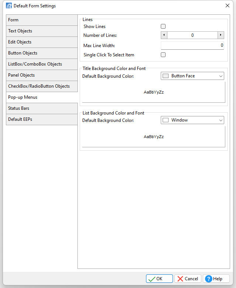
Task: Select the Pop-up Menus tab
Action: coord(42,97)
